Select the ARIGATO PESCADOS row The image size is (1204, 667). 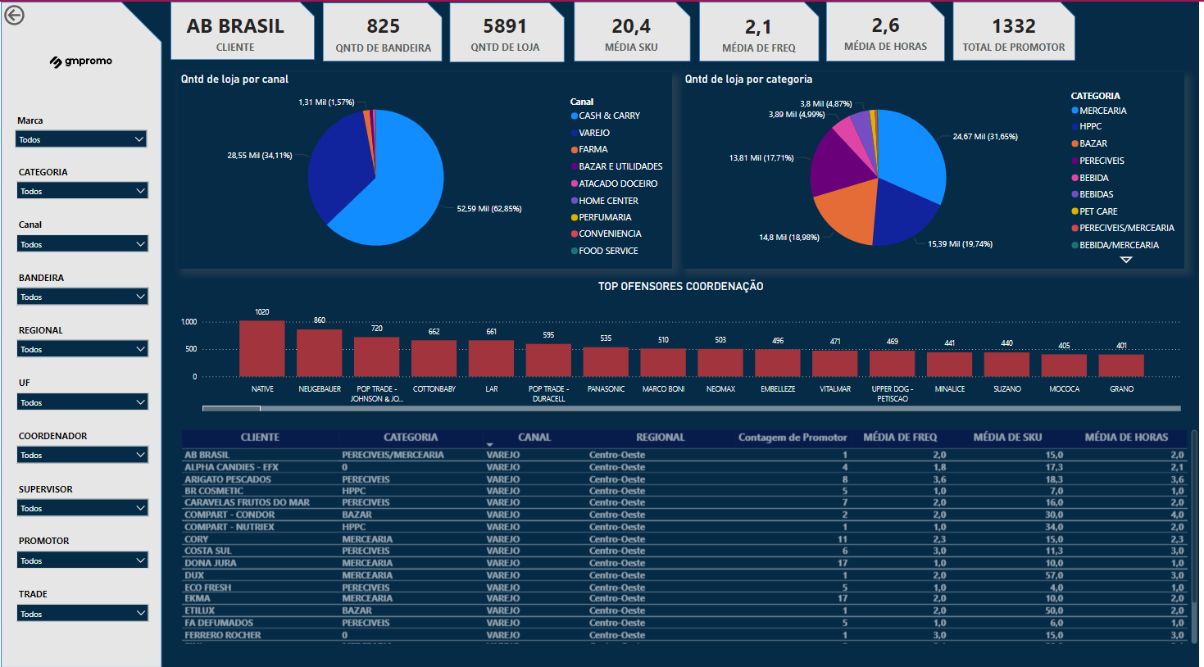pos(684,479)
